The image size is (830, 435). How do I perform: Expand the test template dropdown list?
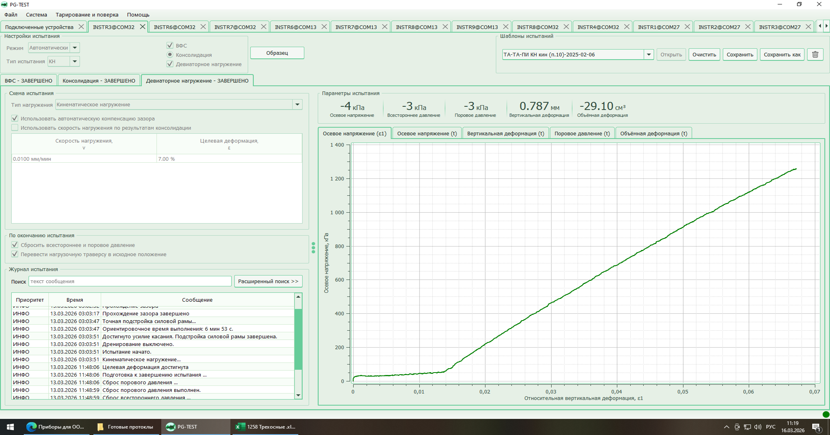pos(649,54)
